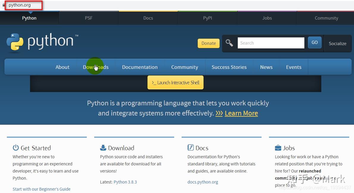Image resolution: width=354 pixels, height=193 pixels.
Task: Click the notepad icon beside Docs heading
Action: click(x=190, y=147)
